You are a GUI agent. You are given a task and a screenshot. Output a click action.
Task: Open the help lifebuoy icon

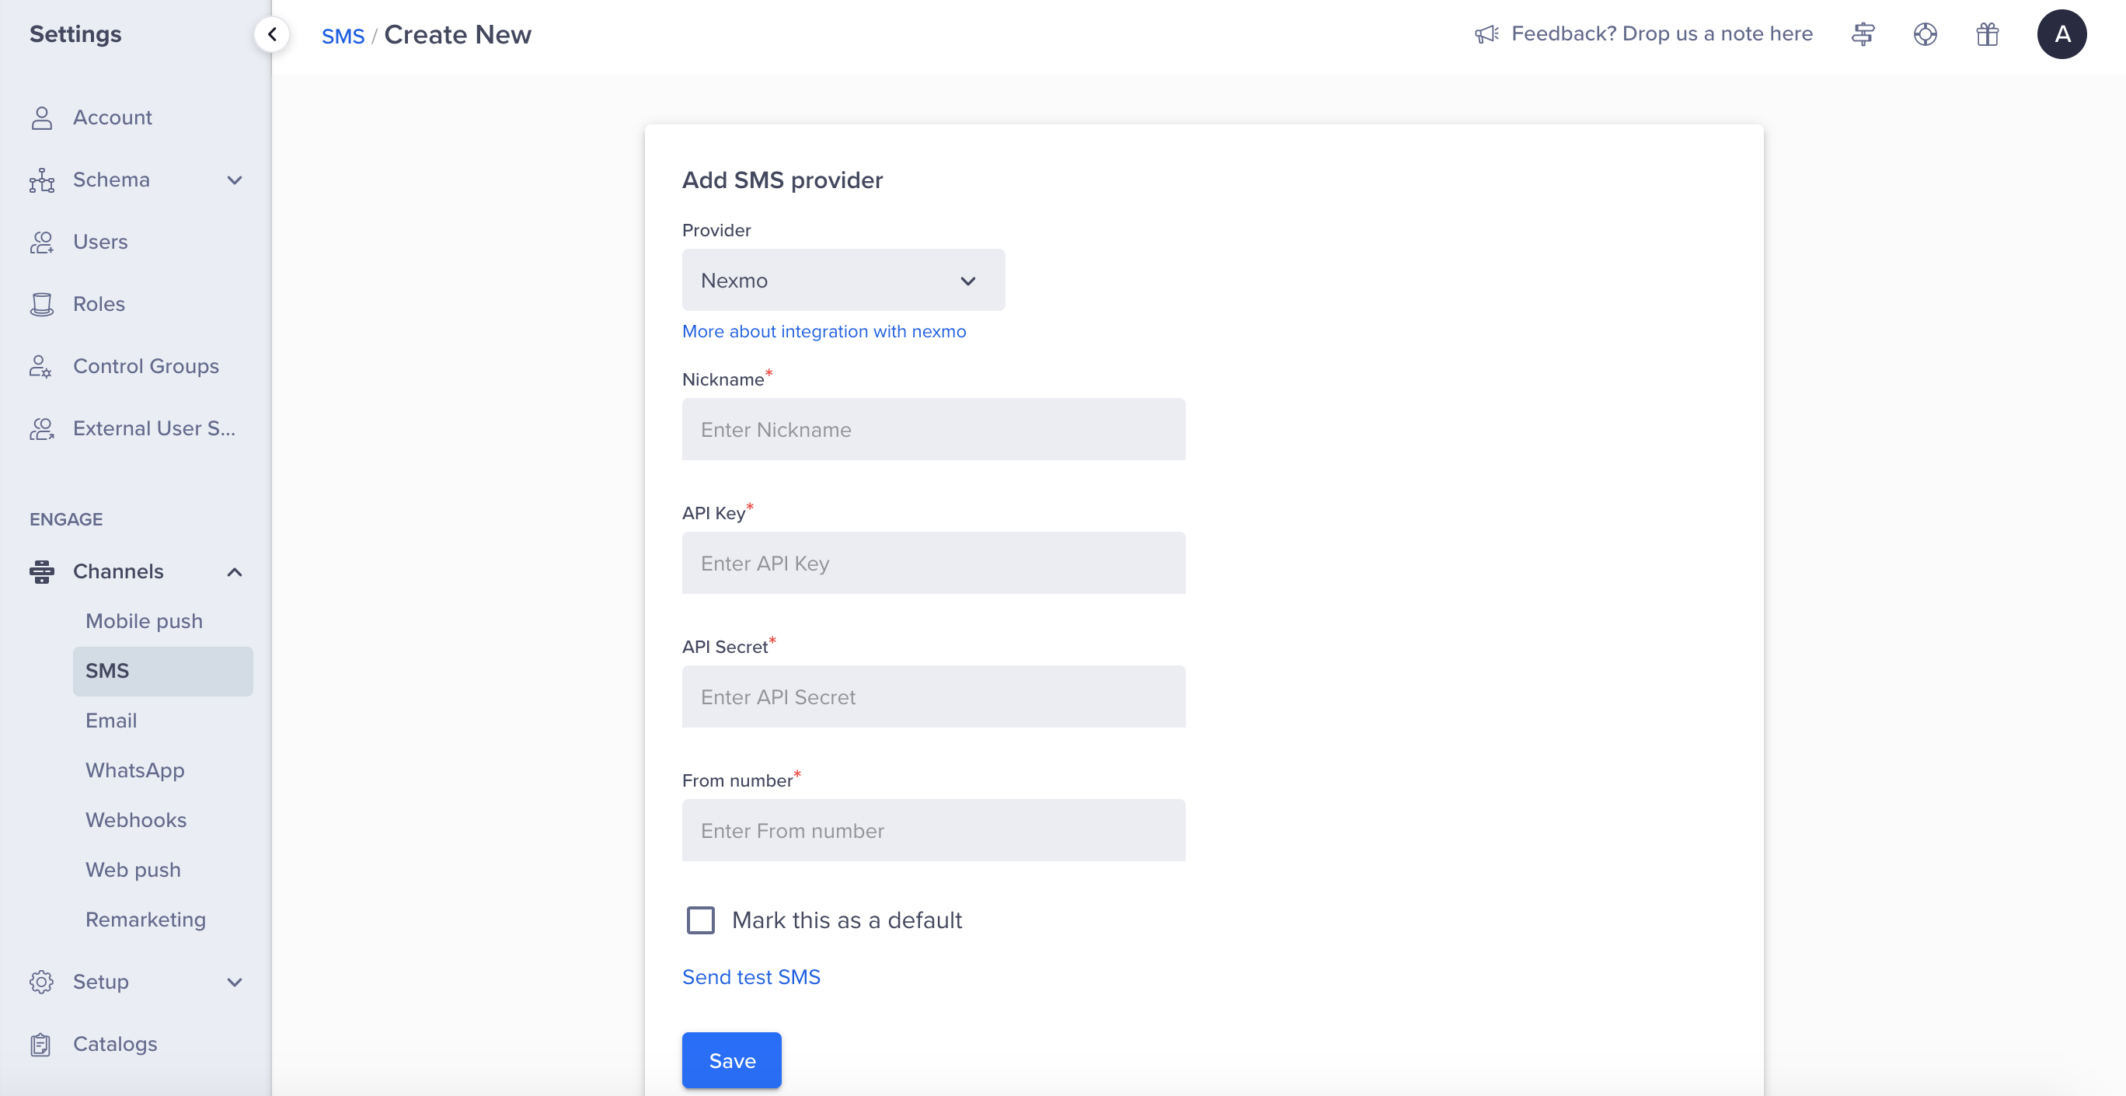[1925, 34]
